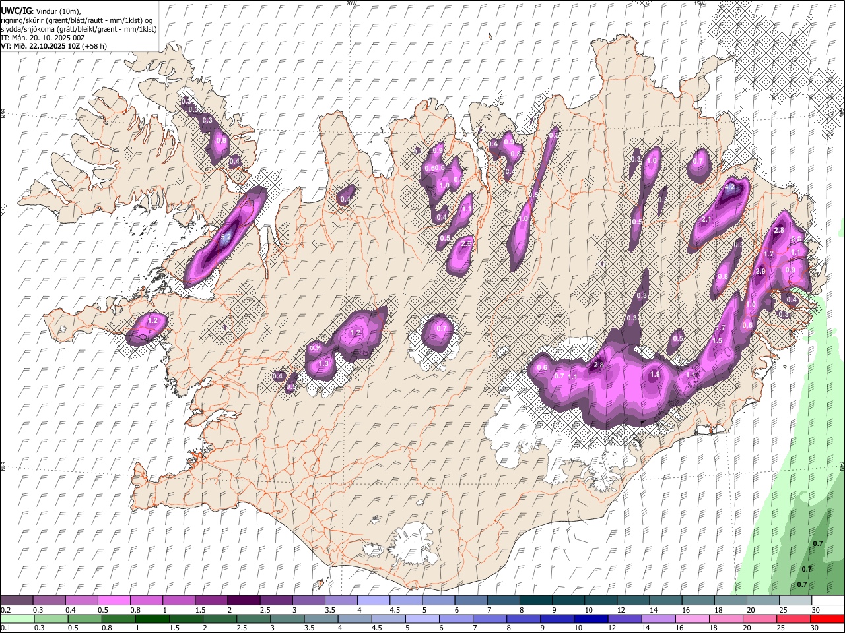Select the rigning/skúrir legend description line

[76, 20]
